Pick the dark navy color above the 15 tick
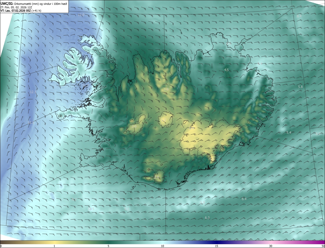325x248 pixels. [217, 242]
